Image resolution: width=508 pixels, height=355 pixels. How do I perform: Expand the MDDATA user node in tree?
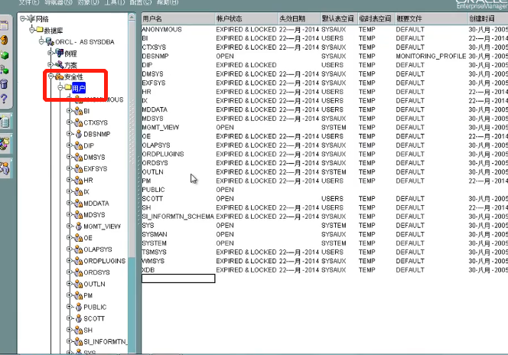point(69,203)
